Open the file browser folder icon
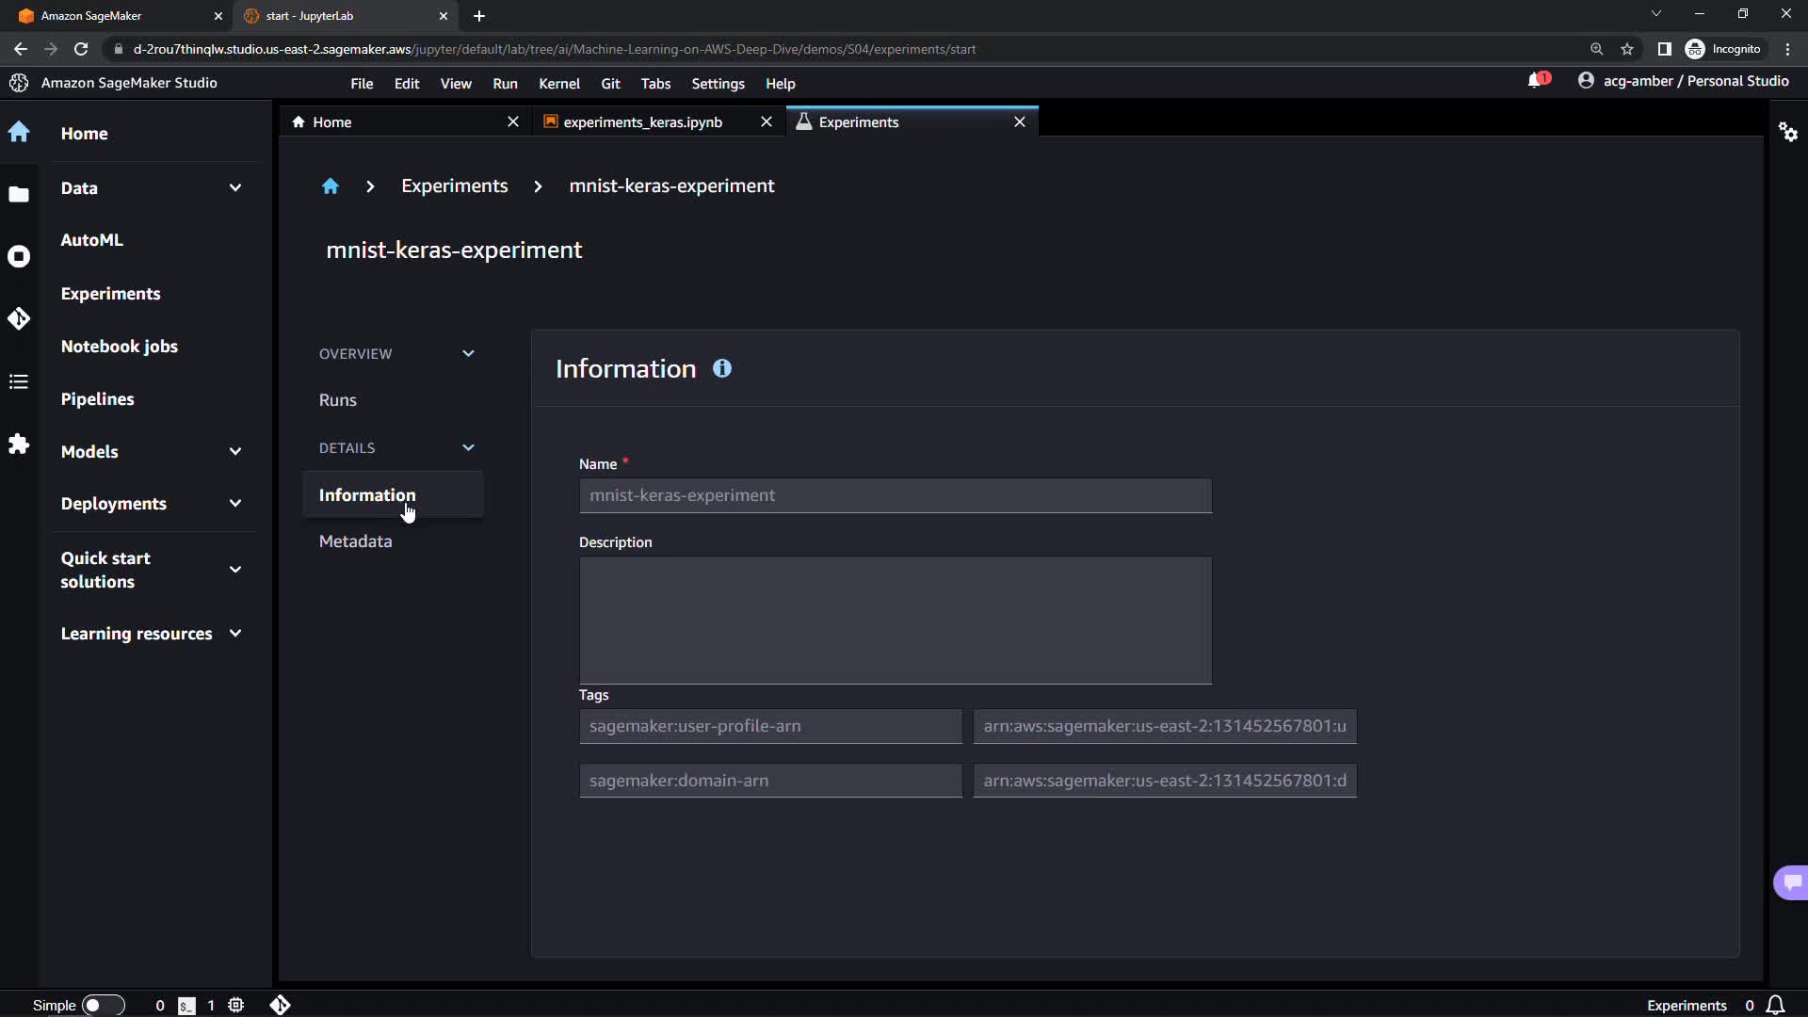 pyautogui.click(x=19, y=195)
